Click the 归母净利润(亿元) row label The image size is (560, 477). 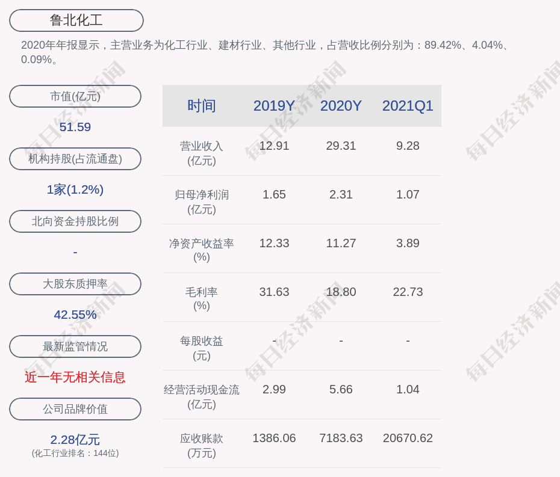tap(202, 202)
